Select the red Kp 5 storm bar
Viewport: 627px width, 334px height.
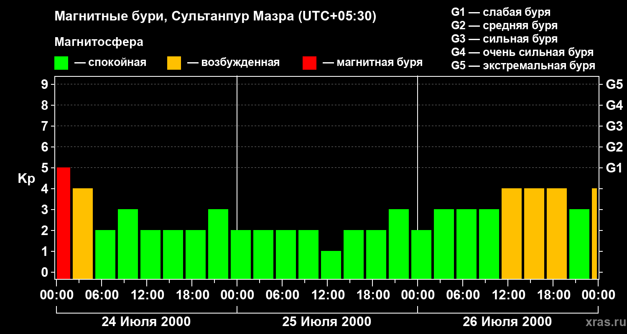coord(64,223)
